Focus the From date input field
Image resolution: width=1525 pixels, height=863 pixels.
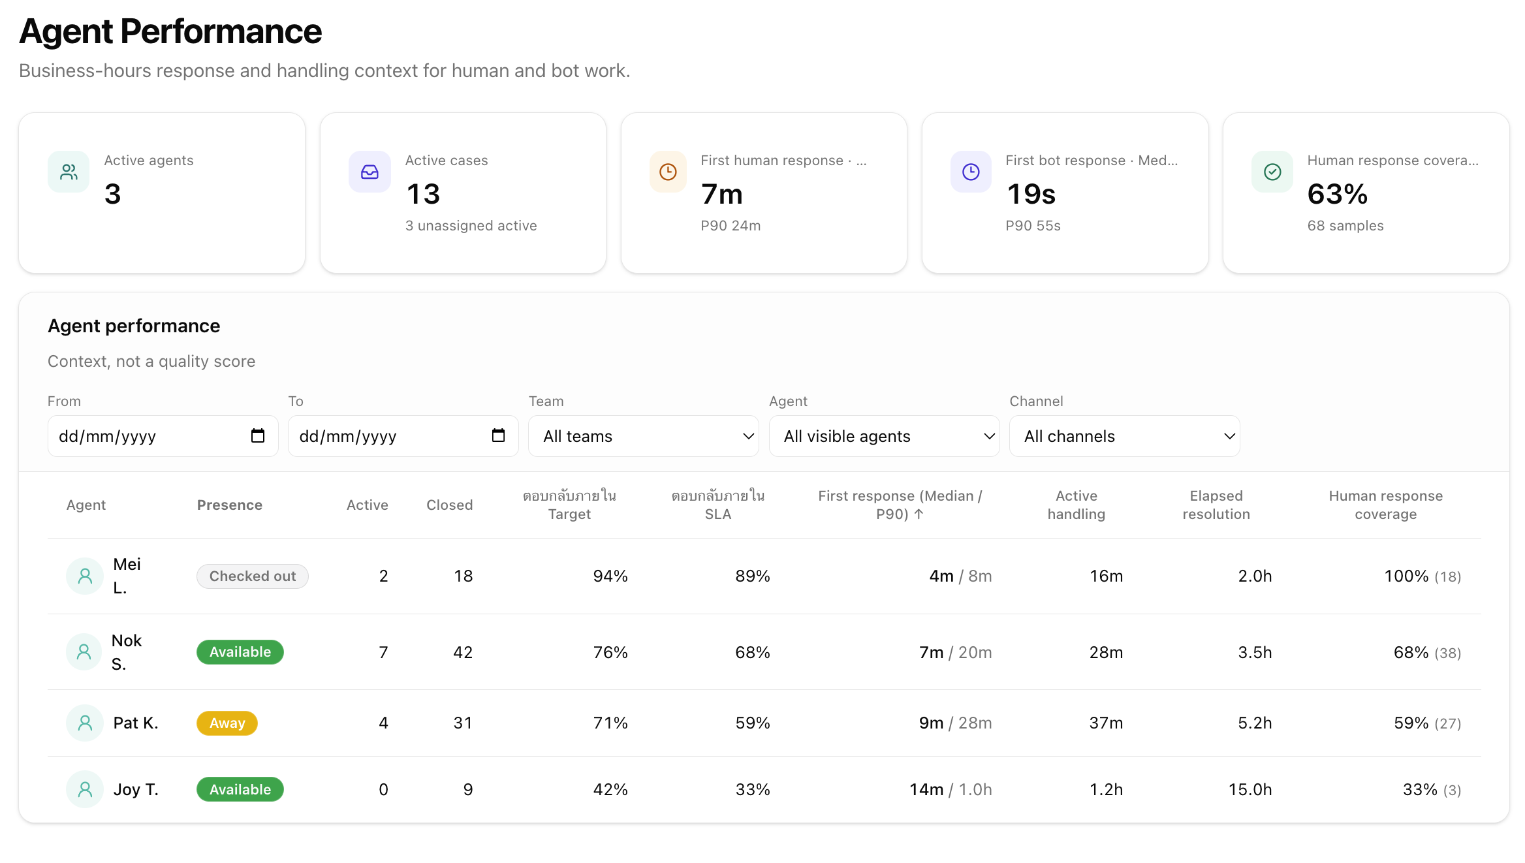[163, 436]
